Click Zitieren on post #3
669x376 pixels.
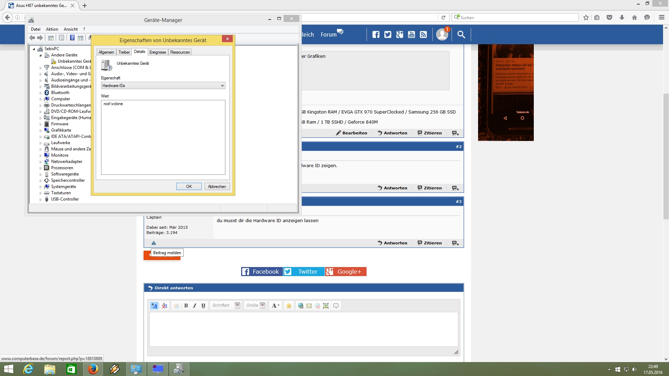click(430, 243)
